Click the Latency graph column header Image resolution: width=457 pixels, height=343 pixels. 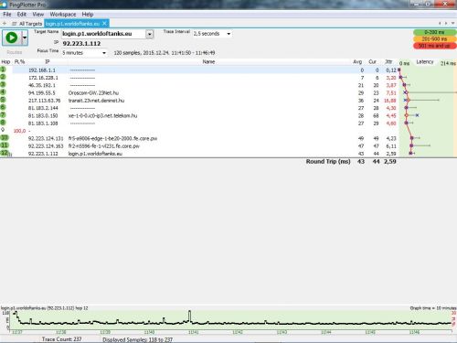tap(425, 62)
